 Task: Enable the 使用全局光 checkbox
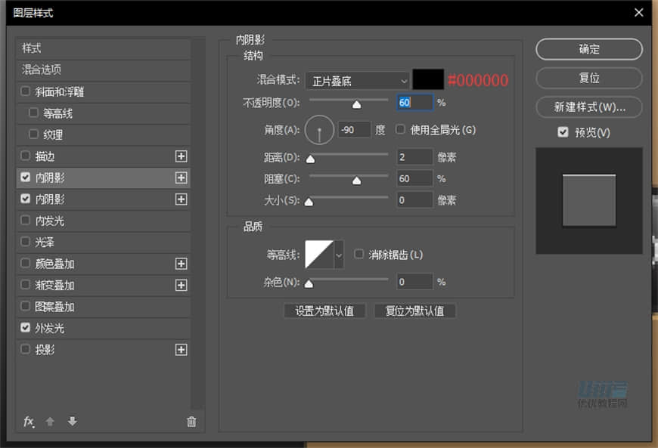(x=400, y=129)
